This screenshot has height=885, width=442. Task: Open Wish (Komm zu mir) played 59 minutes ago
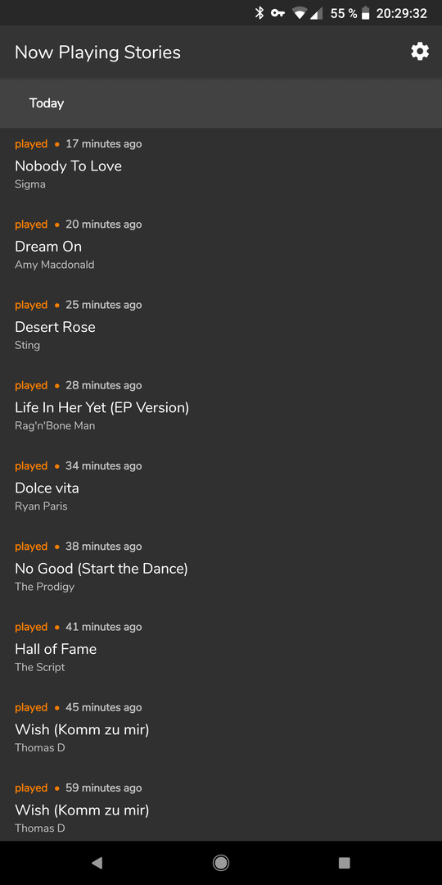[221, 807]
